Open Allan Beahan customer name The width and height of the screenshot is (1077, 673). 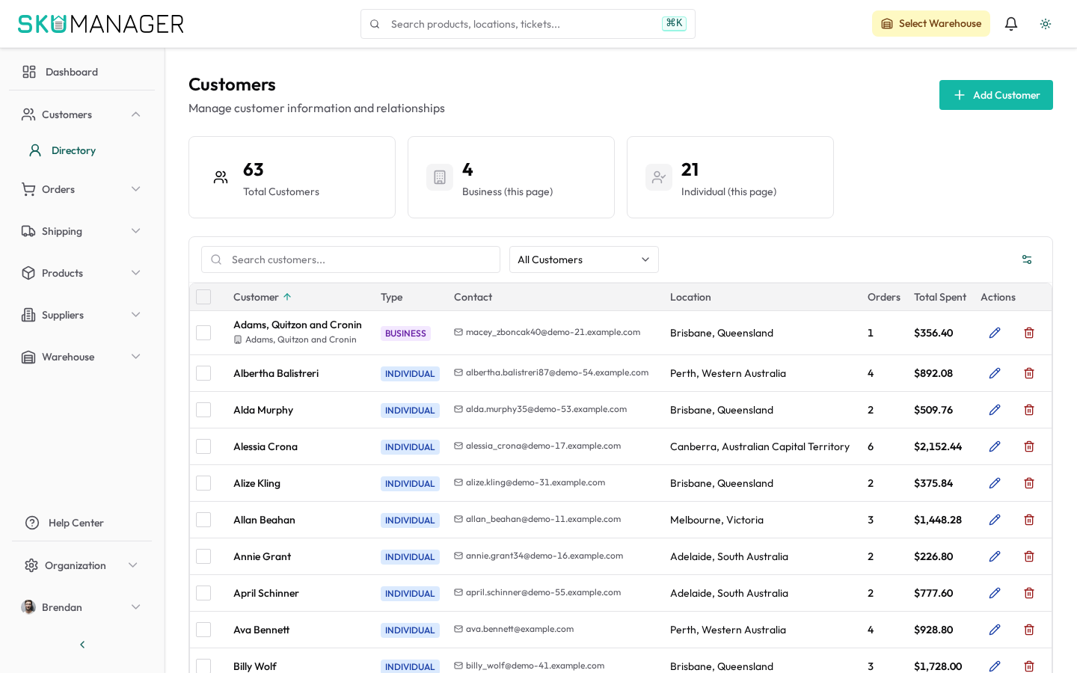click(264, 520)
